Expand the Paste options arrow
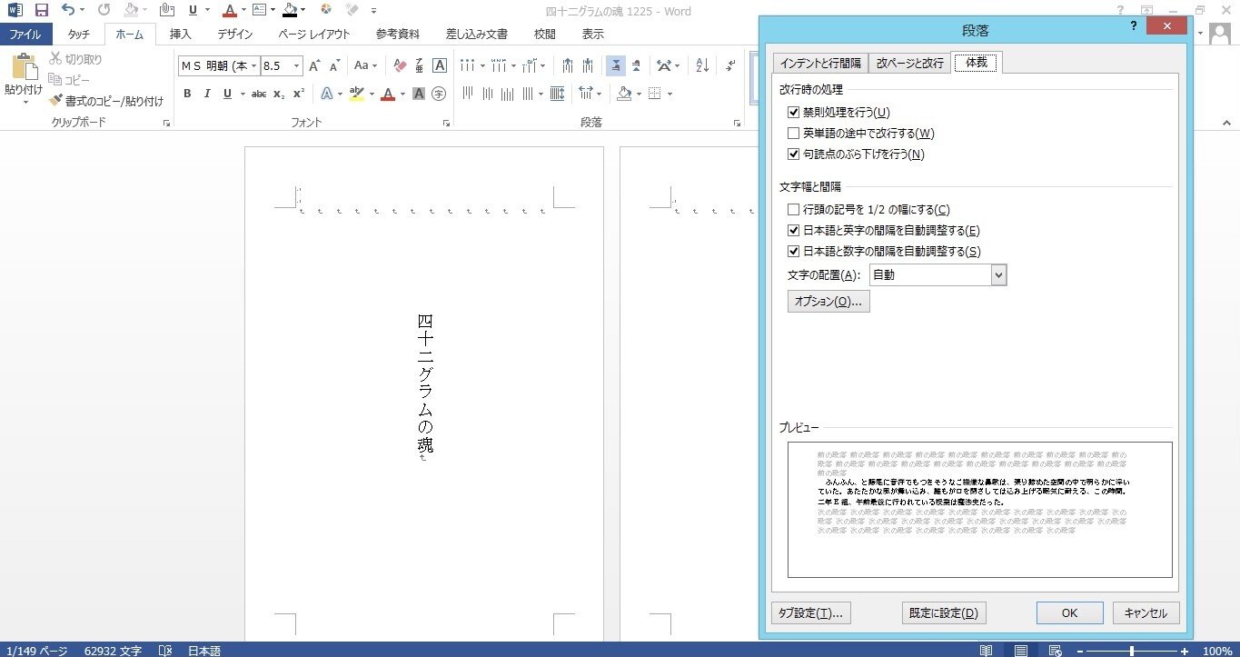Image resolution: width=1240 pixels, height=657 pixels. pos(24,103)
